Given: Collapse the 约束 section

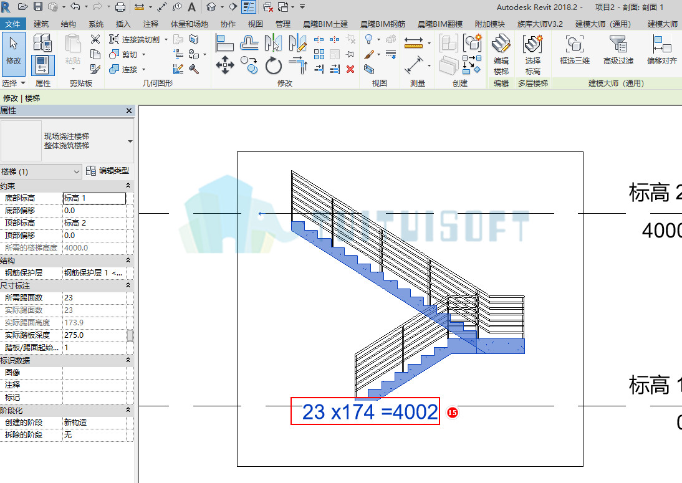Looking at the screenshot, I should coord(128,186).
